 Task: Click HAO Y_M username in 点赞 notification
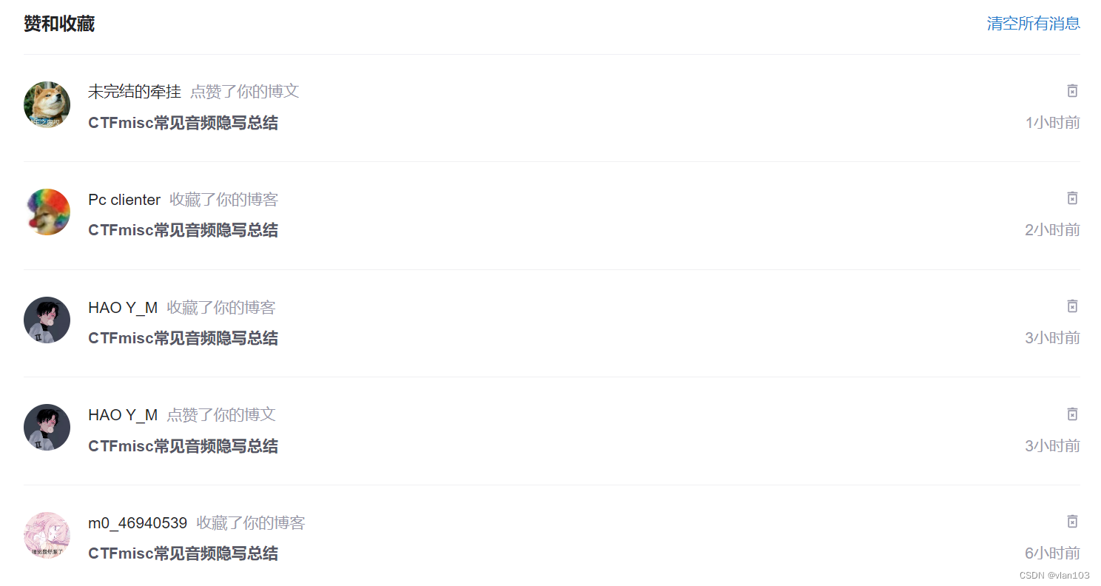click(x=123, y=415)
